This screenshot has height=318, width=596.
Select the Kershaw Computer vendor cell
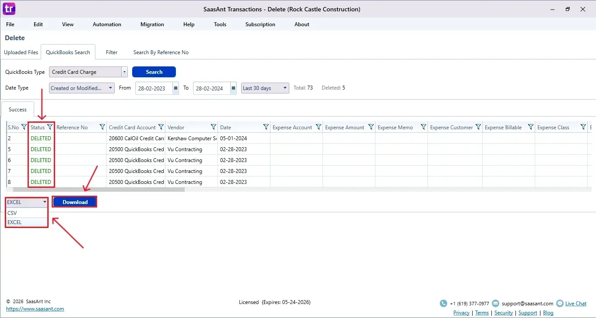(x=192, y=138)
